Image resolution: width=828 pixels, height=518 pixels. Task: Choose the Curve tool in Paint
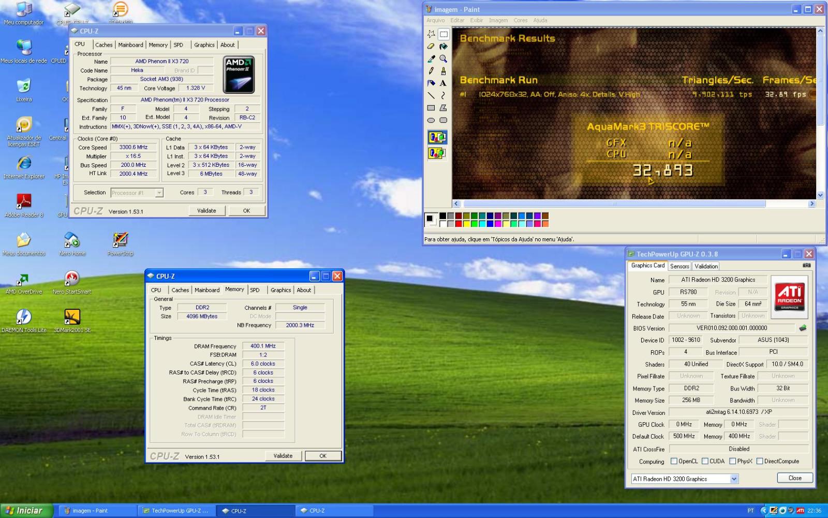coord(443,95)
